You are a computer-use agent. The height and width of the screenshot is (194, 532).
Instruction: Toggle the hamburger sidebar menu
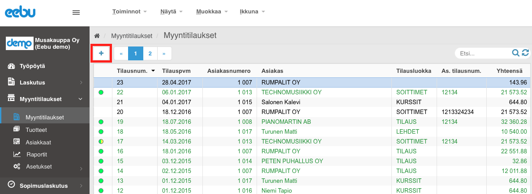coord(76,13)
